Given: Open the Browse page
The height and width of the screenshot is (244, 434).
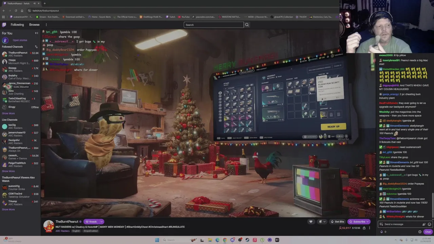Looking at the screenshot, I should click(x=34, y=25).
